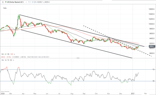Viewport: 156px width, 95px height.
Task: Click the Apr label on time axis
Action: pyautogui.click(x=23, y=93)
